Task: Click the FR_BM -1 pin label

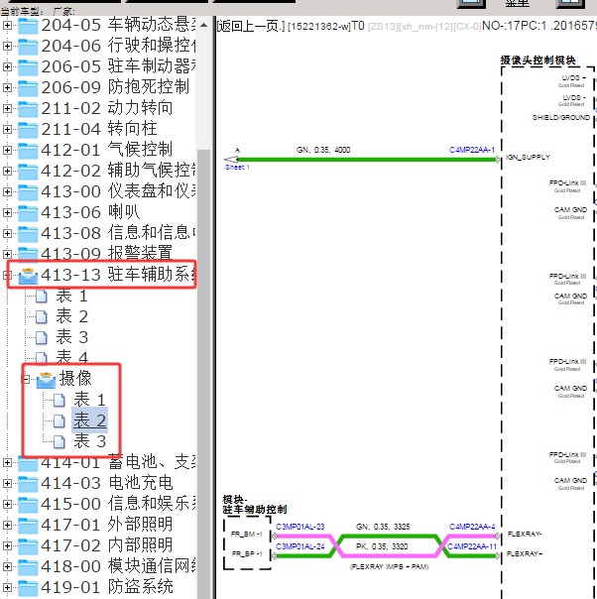Action: point(247,535)
